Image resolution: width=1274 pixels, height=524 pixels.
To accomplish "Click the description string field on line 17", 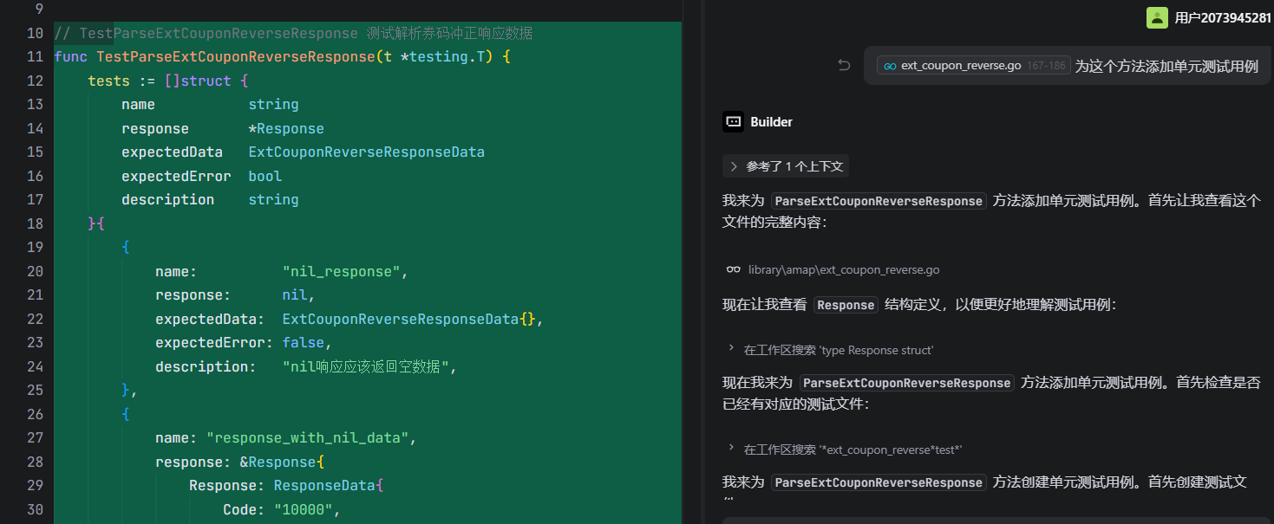I will 210,200.
